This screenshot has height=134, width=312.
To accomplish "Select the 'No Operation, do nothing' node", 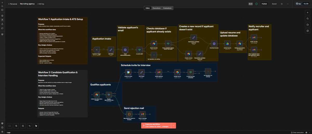I will point(154,55).
